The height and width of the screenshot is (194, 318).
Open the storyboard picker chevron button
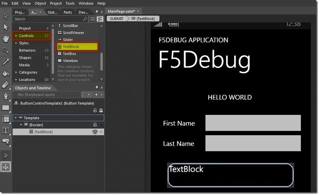pyautogui.click(x=83, y=94)
